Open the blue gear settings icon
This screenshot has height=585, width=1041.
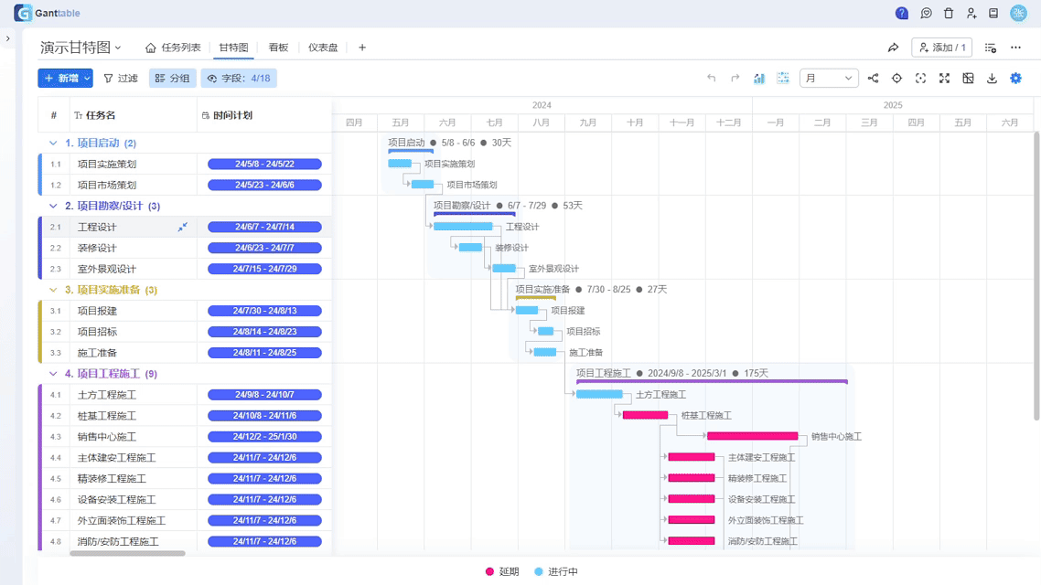pos(1015,79)
